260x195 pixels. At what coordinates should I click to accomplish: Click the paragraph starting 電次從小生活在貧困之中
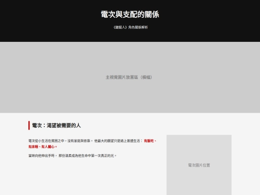tap(92, 144)
